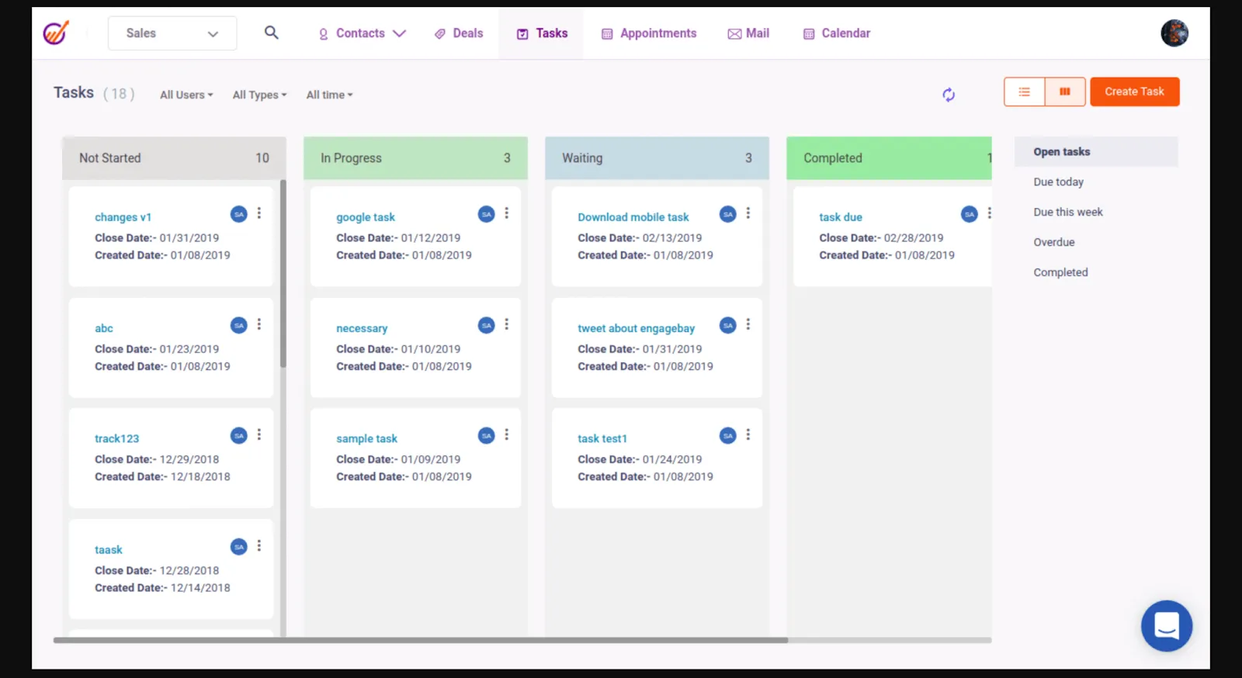Open the search magnifier icon
Image resolution: width=1242 pixels, height=678 pixels.
coord(271,33)
